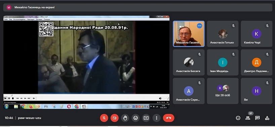The width and height of the screenshot is (275, 127).
Task: Open the three-dot more options menu in call bar
Action: (x=156, y=118)
